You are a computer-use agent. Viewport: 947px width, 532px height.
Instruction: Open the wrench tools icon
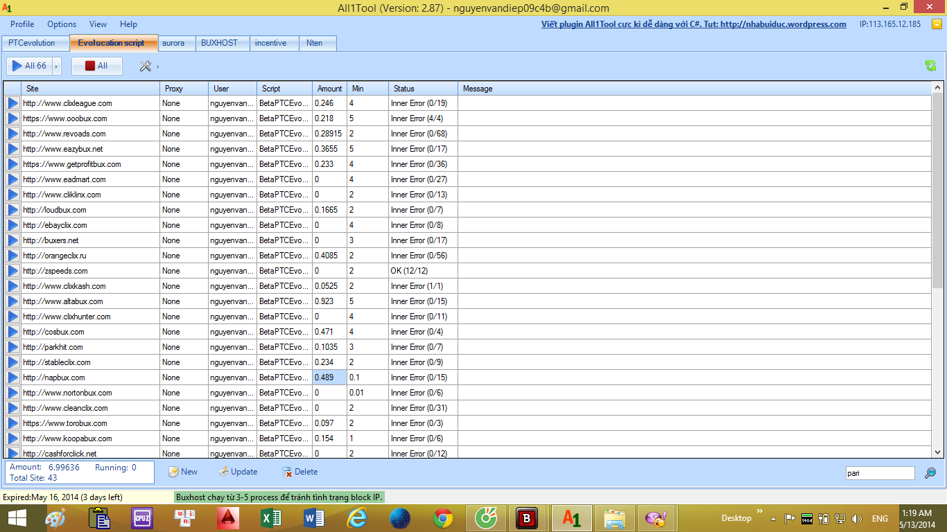146,66
